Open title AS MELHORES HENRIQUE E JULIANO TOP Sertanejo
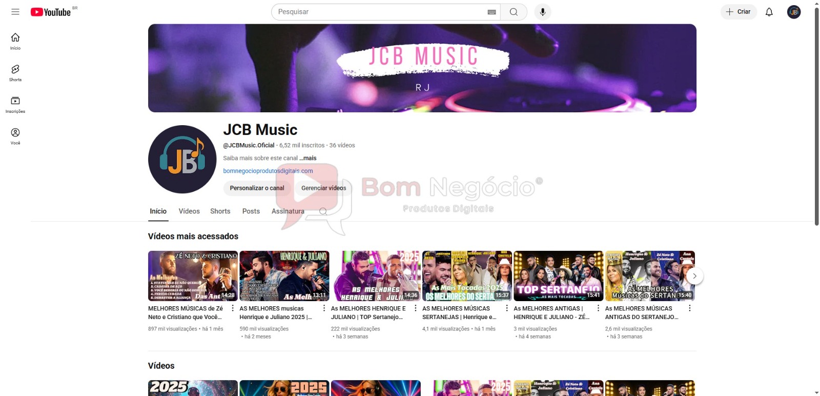The height and width of the screenshot is (396, 820). click(368, 313)
